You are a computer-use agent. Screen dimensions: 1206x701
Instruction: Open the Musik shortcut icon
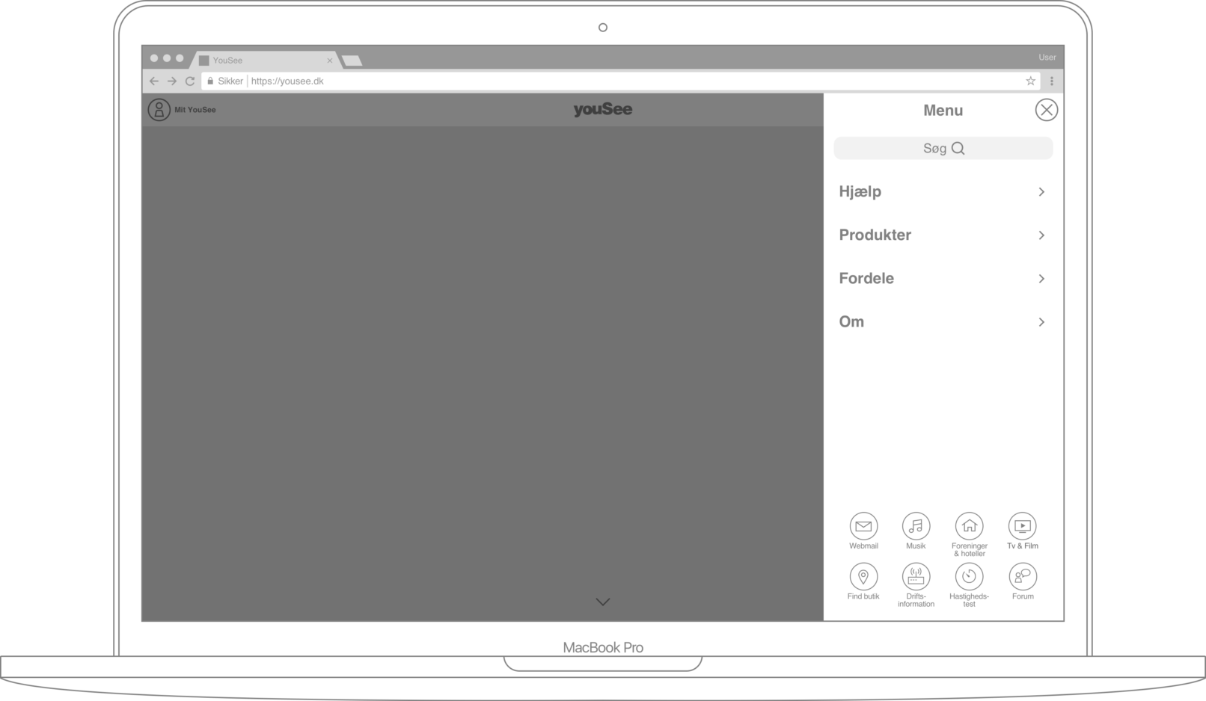point(916,526)
